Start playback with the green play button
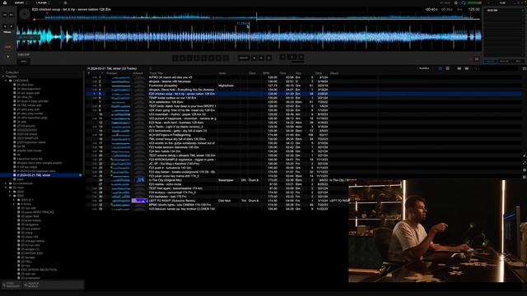This screenshot has width=527, height=296. (x=7, y=57)
